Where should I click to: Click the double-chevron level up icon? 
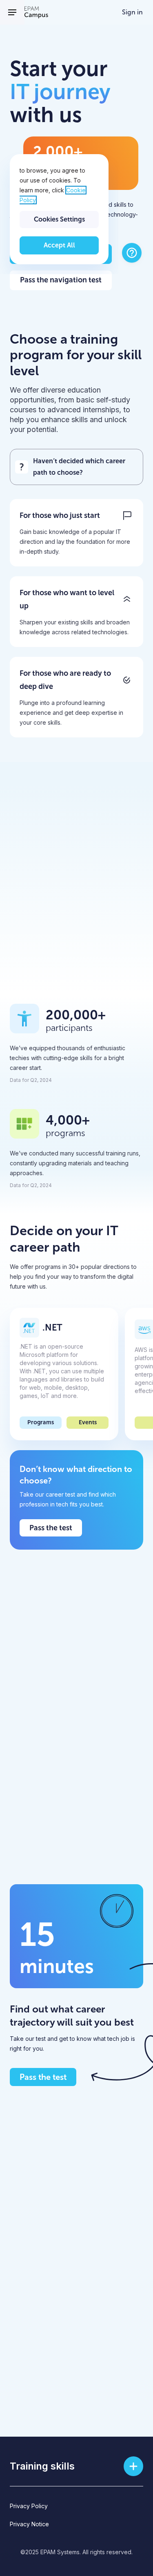click(x=127, y=599)
